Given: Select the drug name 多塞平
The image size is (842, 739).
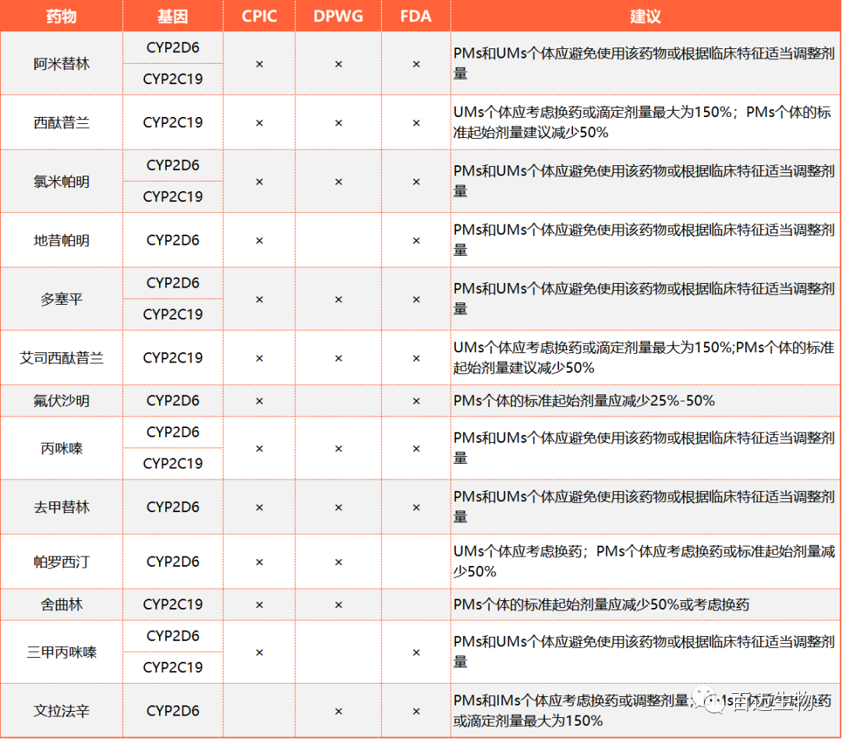Looking at the screenshot, I should 62,299.
